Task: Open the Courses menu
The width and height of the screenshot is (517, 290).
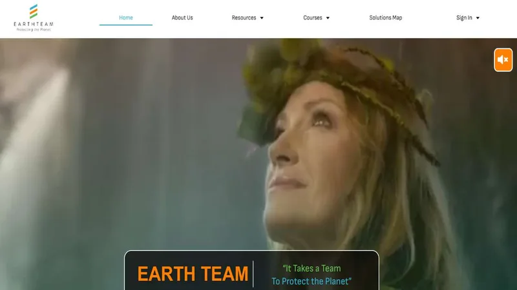Action: pos(313,18)
